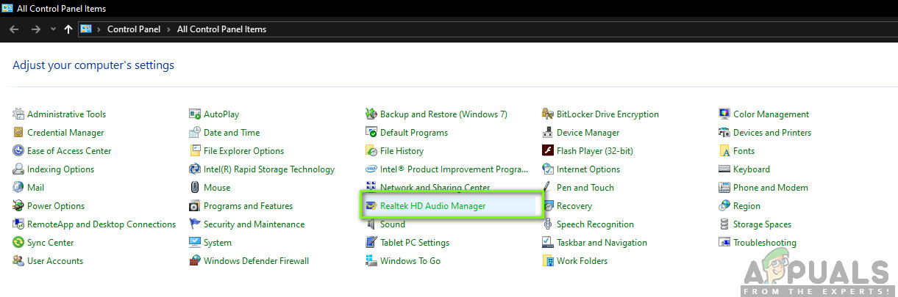Open Realtek HD Audio Manager link
The image size is (898, 297).
(x=432, y=206)
